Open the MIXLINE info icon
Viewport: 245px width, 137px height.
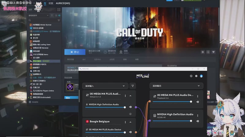pos(191,76)
